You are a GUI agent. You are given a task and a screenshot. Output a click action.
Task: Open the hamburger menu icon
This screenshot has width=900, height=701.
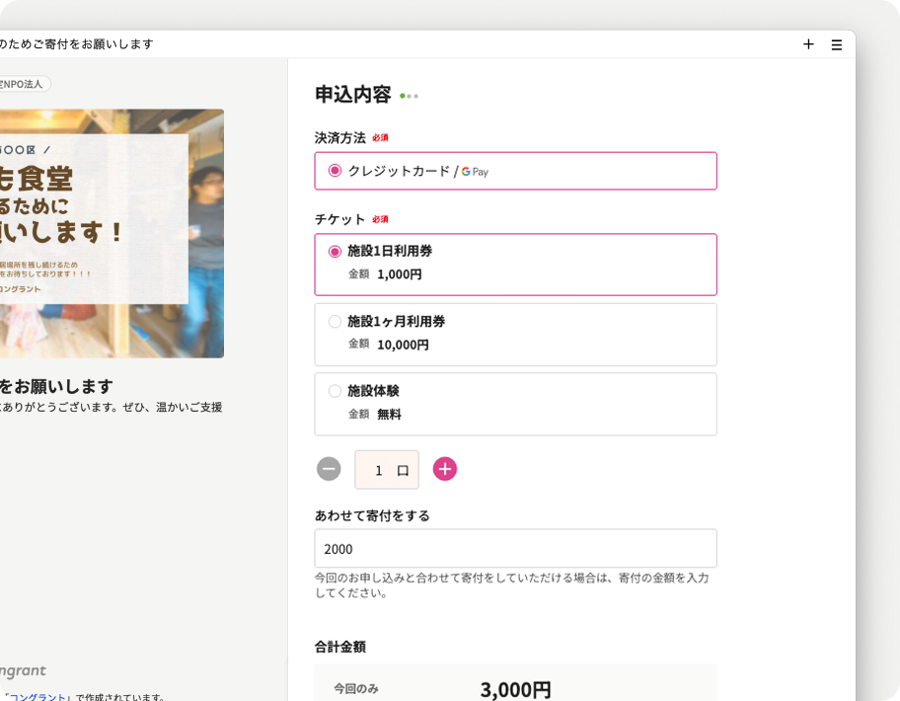pyautogui.click(x=836, y=44)
